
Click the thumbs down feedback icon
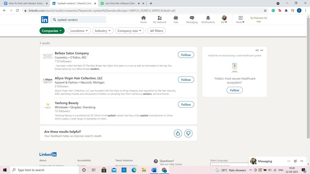click(188, 133)
